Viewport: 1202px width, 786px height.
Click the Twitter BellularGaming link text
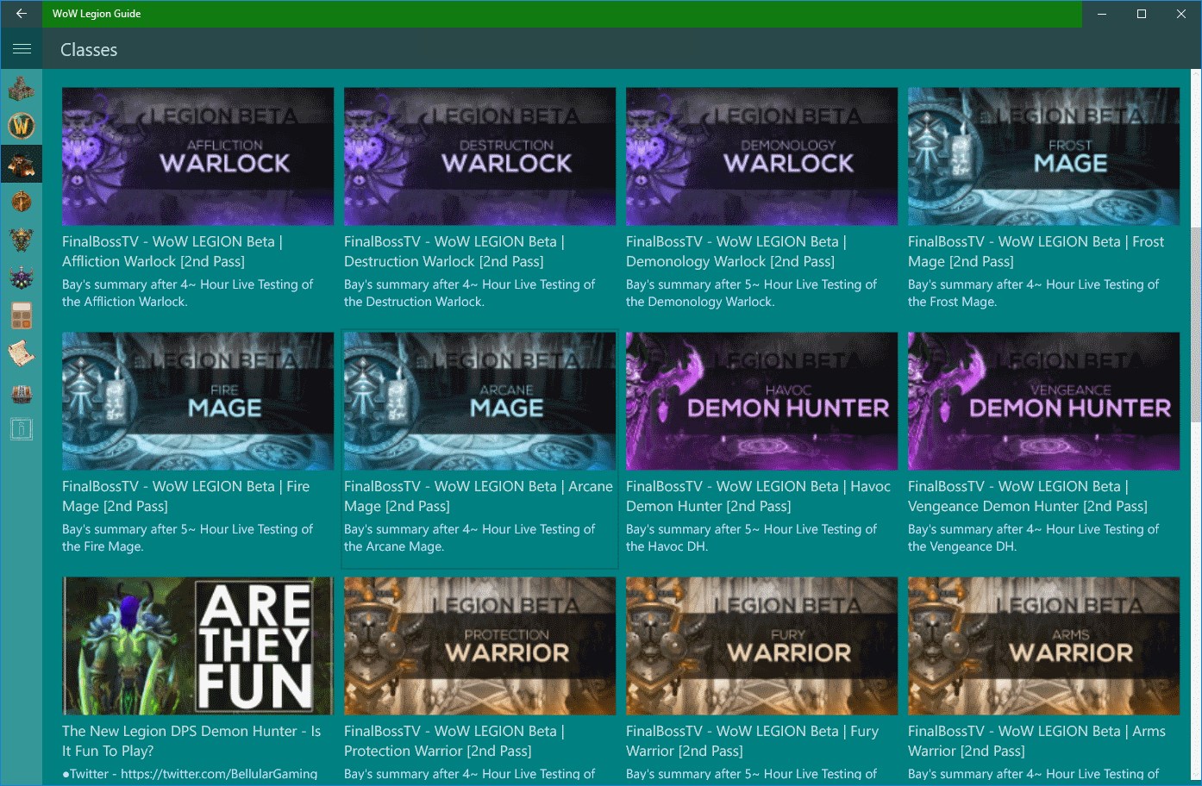190,774
